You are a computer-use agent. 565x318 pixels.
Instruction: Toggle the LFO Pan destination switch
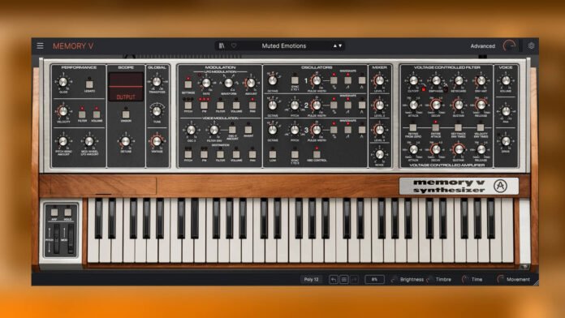pos(252,105)
